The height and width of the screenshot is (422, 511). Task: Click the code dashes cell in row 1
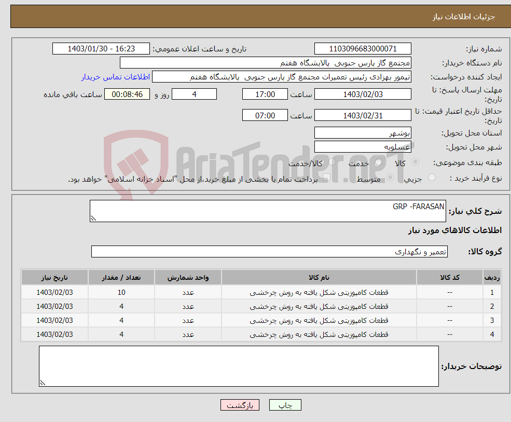click(450, 293)
